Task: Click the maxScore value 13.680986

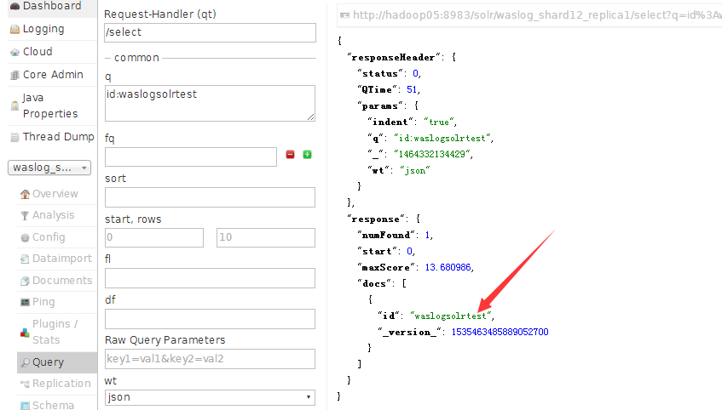Action: 448,267
